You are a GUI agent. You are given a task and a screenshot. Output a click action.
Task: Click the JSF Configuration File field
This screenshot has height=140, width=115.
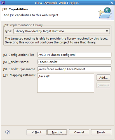point(74,55)
